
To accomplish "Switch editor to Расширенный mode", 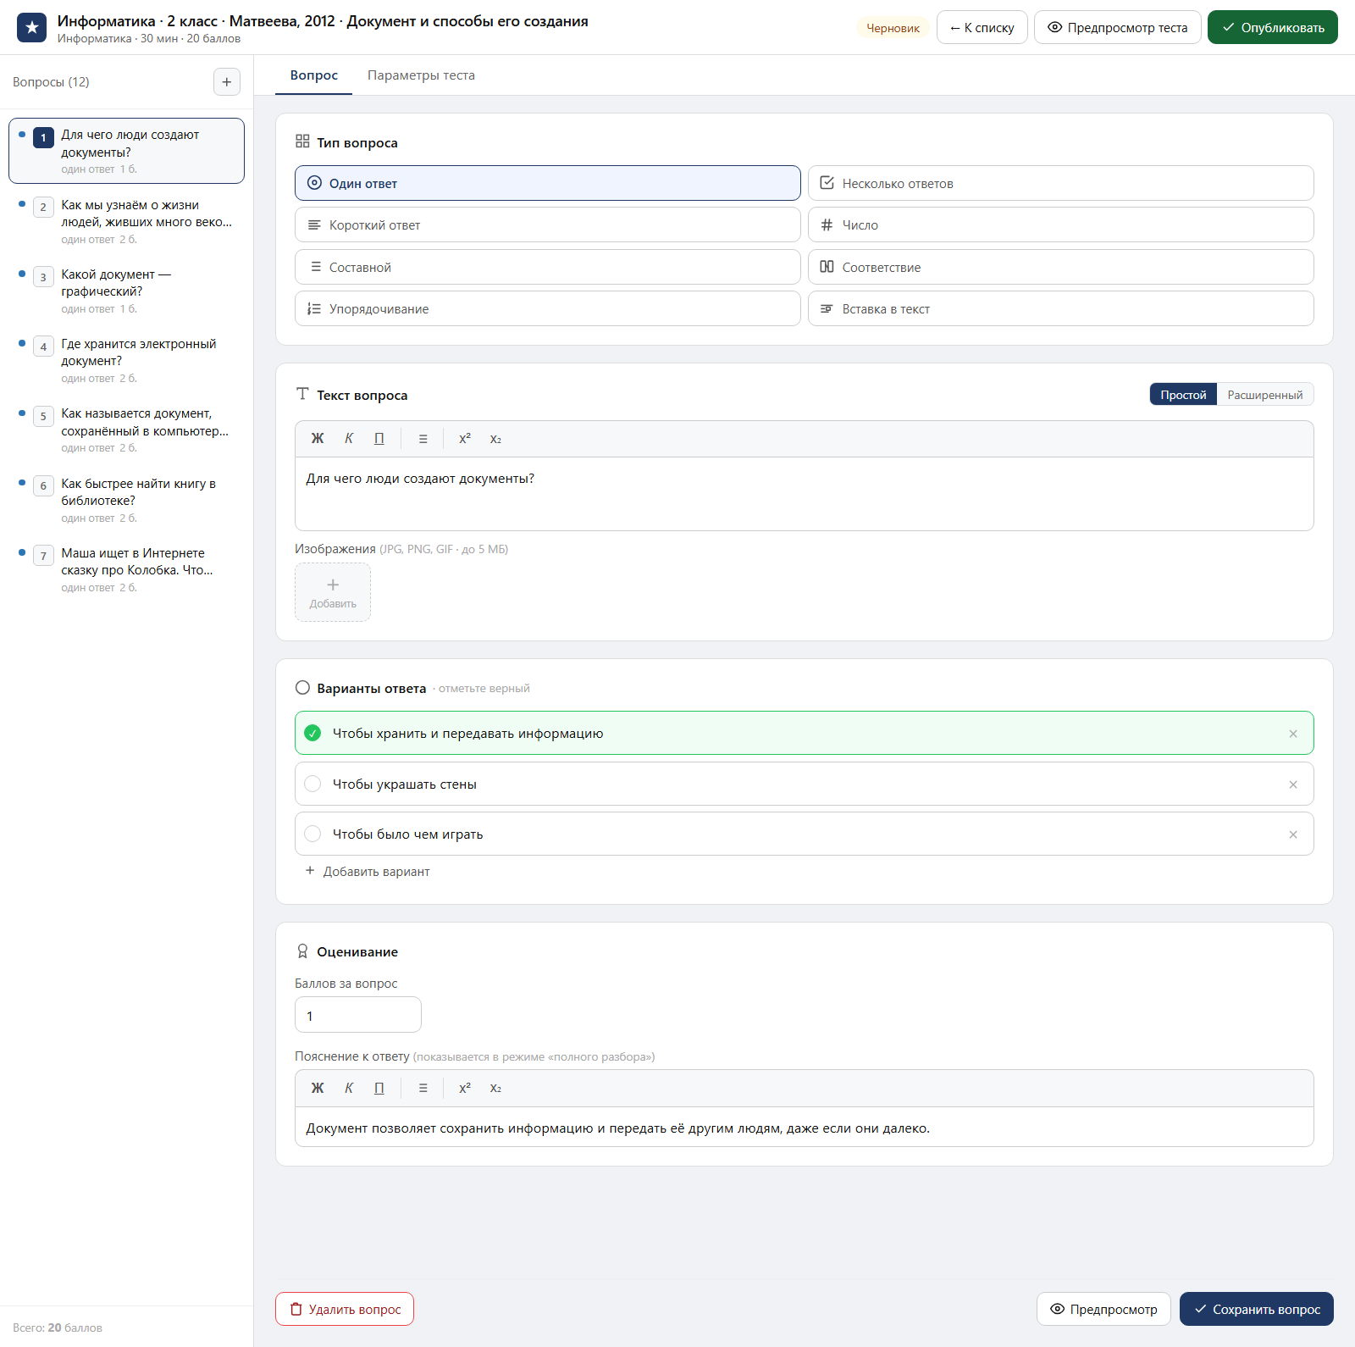I will point(1265,395).
